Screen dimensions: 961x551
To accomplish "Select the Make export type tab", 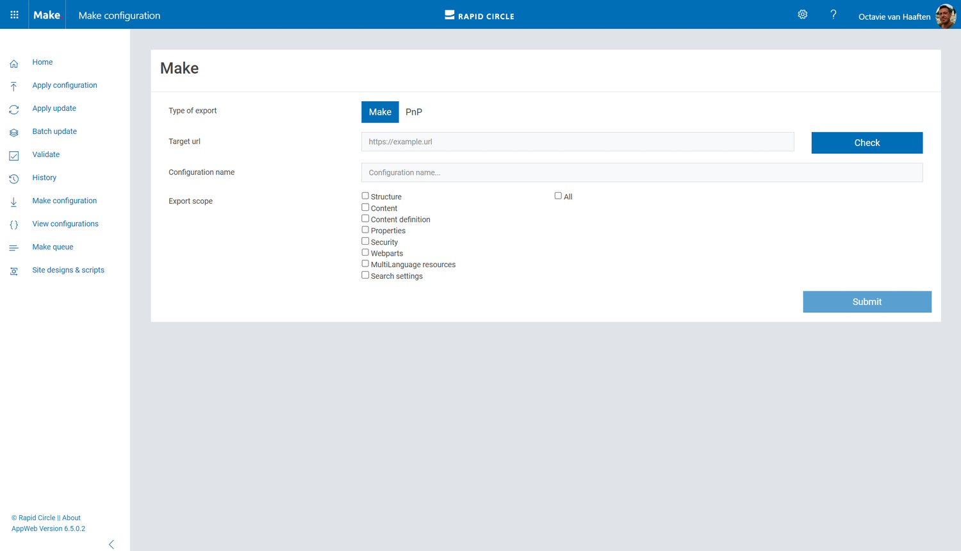I will [x=380, y=111].
